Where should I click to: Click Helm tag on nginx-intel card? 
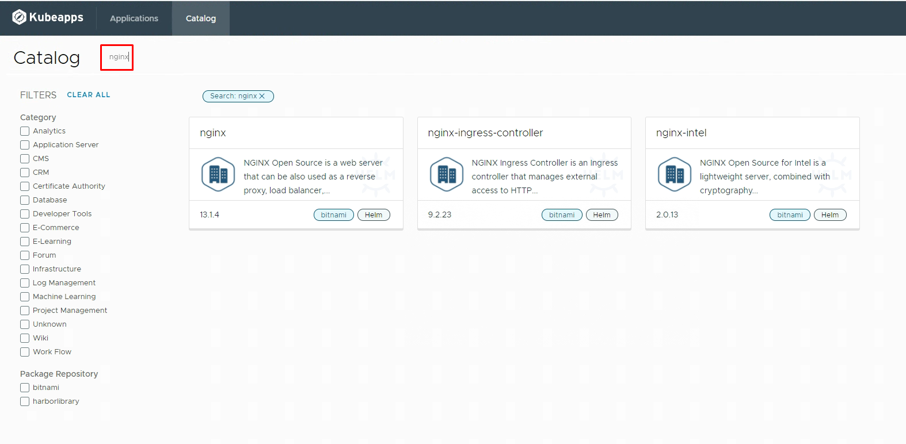point(830,215)
